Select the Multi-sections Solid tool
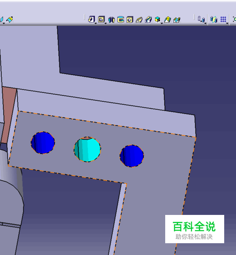The image size is (236, 255). [168, 20]
